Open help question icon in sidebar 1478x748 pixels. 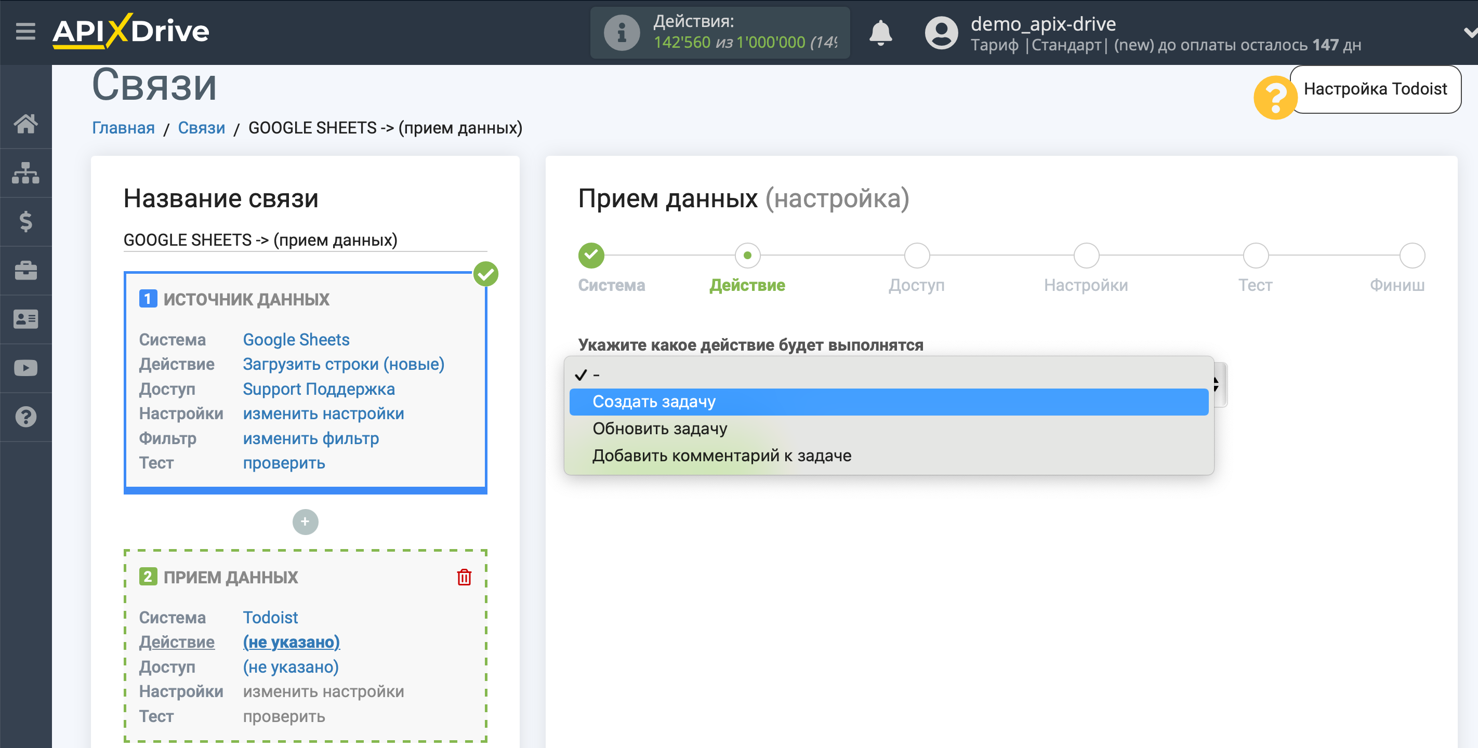point(26,417)
